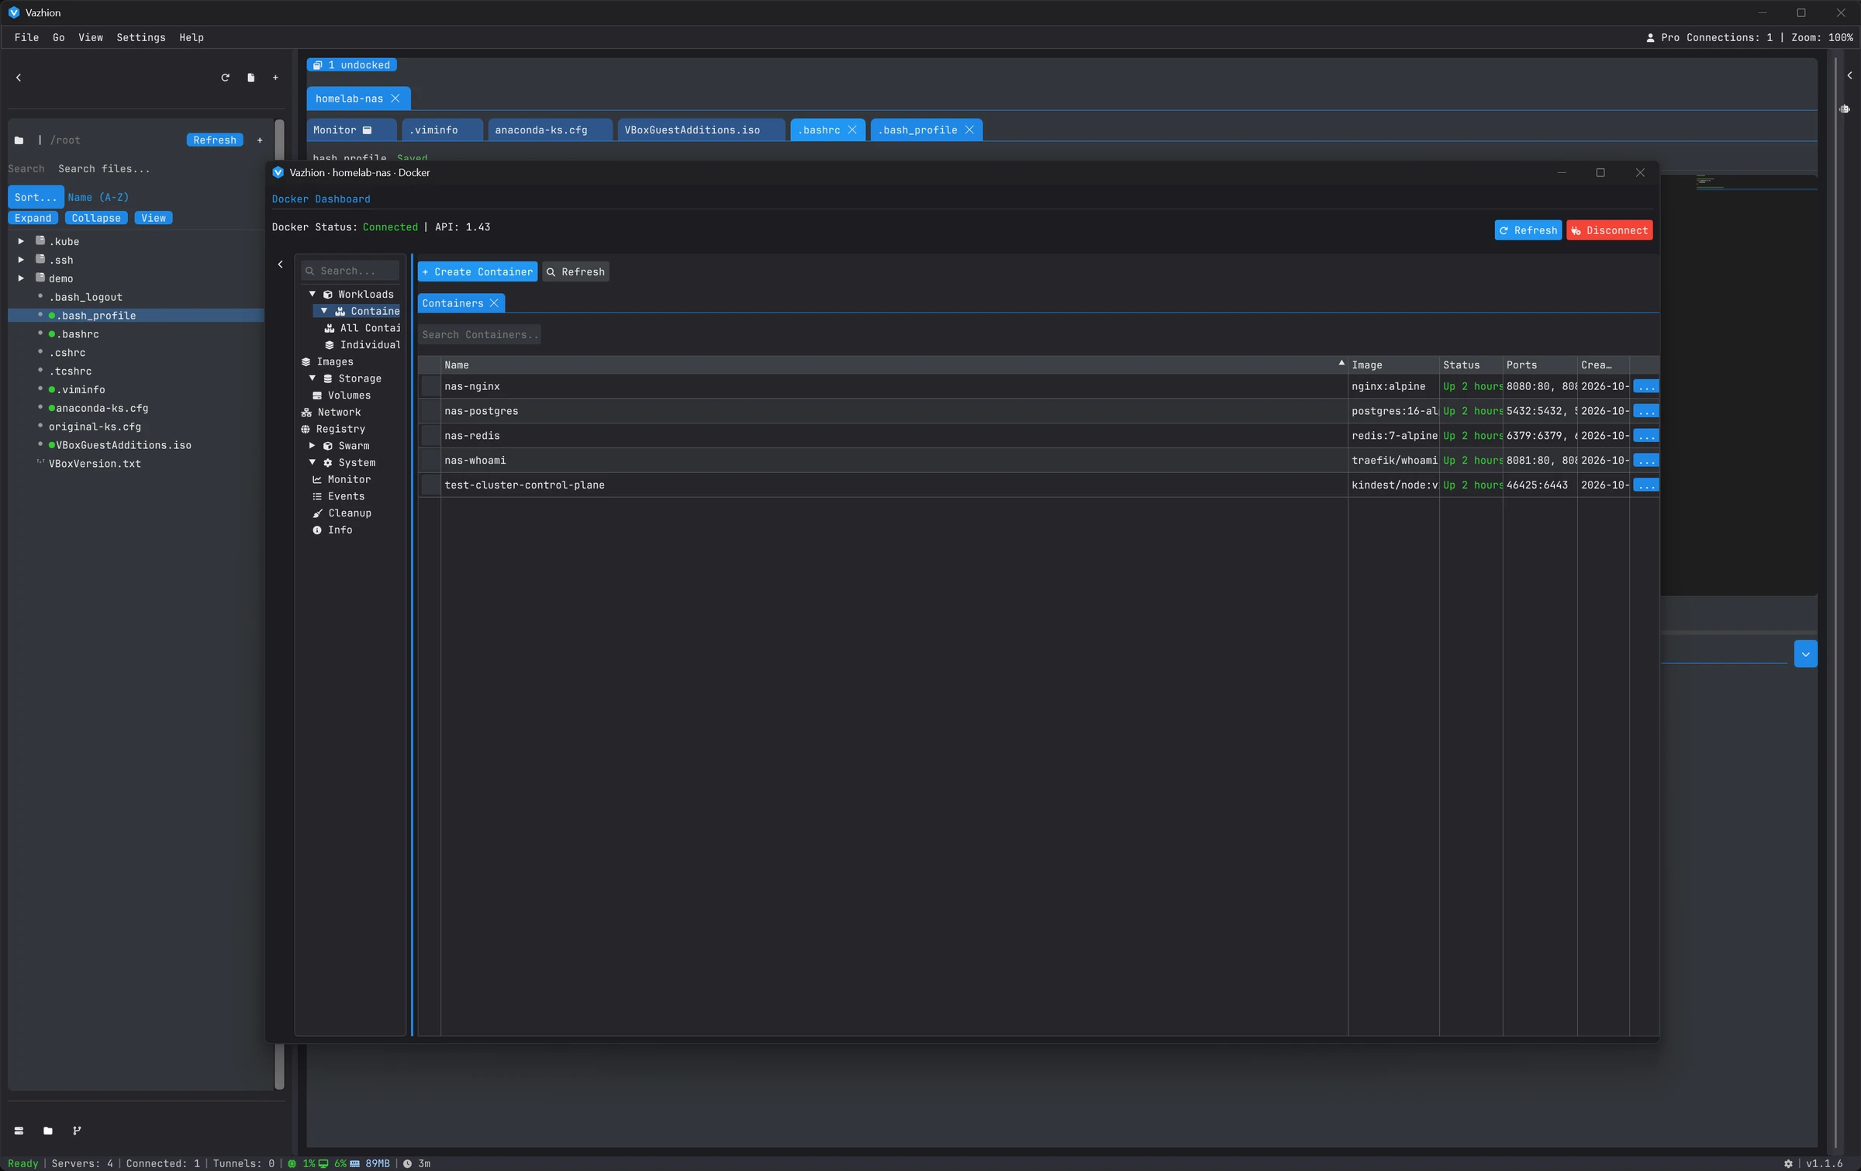Expand the .kube folder
1861x1171 pixels.
point(22,242)
